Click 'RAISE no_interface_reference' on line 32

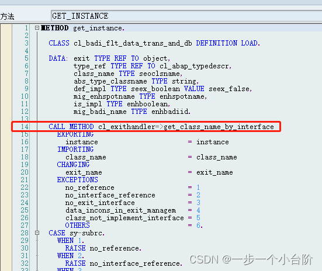pyautogui.click(x=123, y=263)
